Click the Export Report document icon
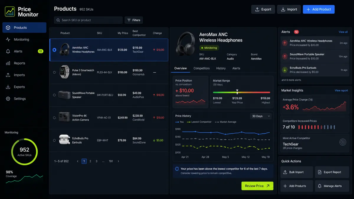354x199 pixels. coord(319,172)
